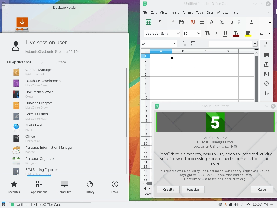Open the New document type dropdown arrow
The image size is (277, 208).
[x=155, y=22]
